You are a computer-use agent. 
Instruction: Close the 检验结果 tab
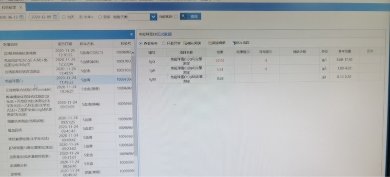pos(20,7)
